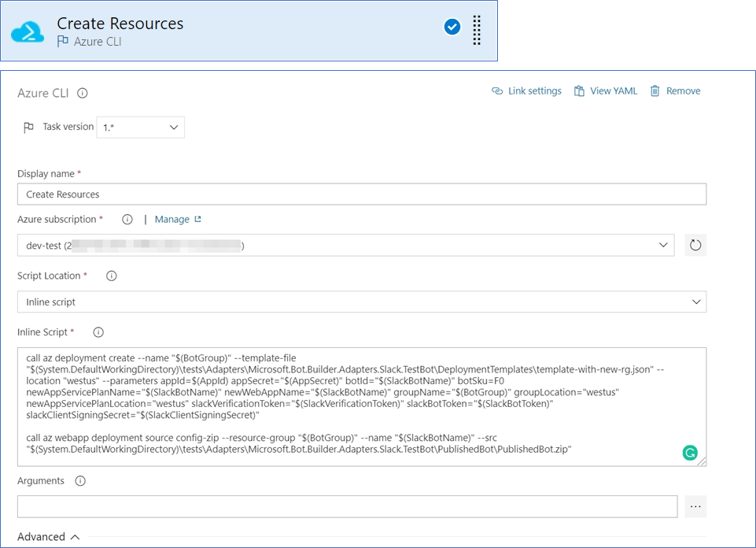756x548 pixels.
Task: Click the Task version label
Action: point(68,127)
